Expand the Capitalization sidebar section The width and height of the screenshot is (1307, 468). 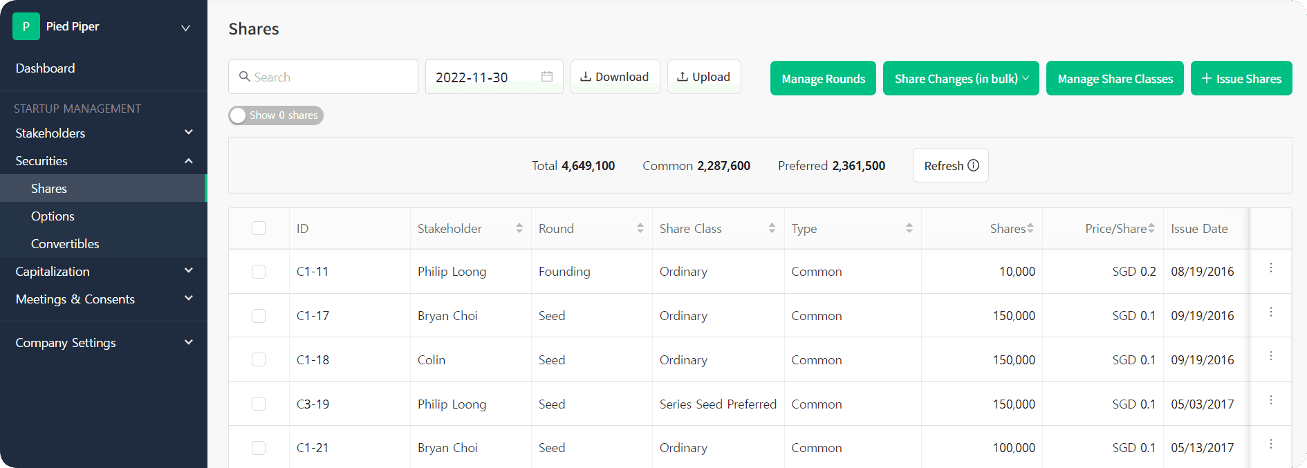(104, 271)
